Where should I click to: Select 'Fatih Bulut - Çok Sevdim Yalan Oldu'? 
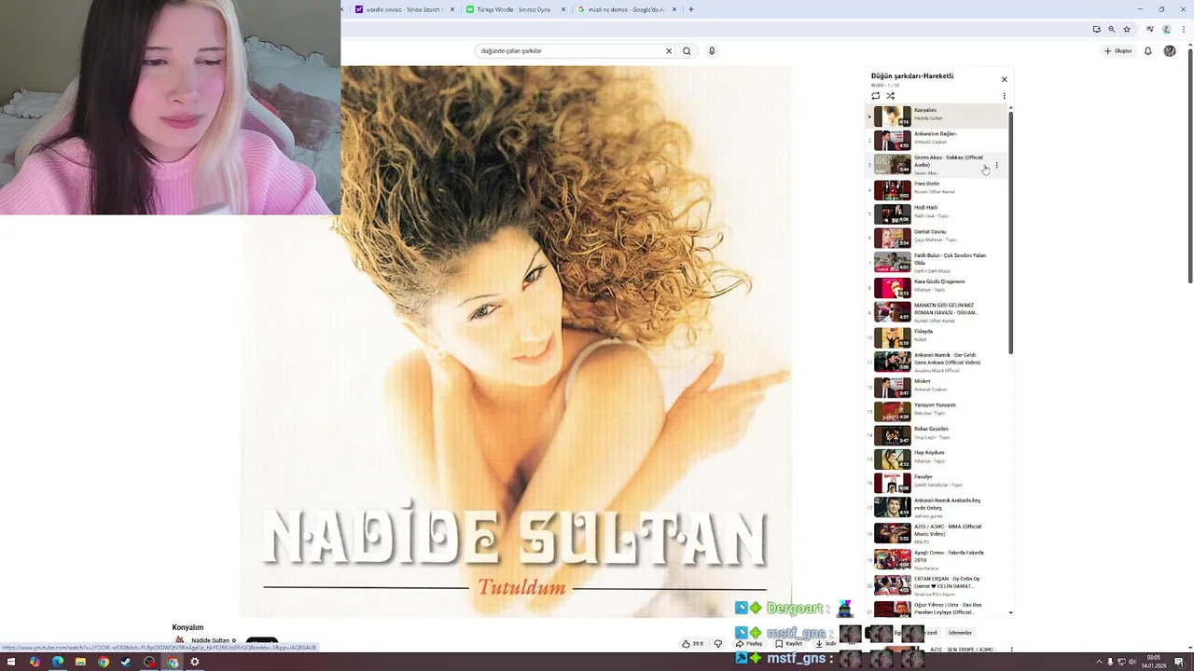[x=937, y=262]
